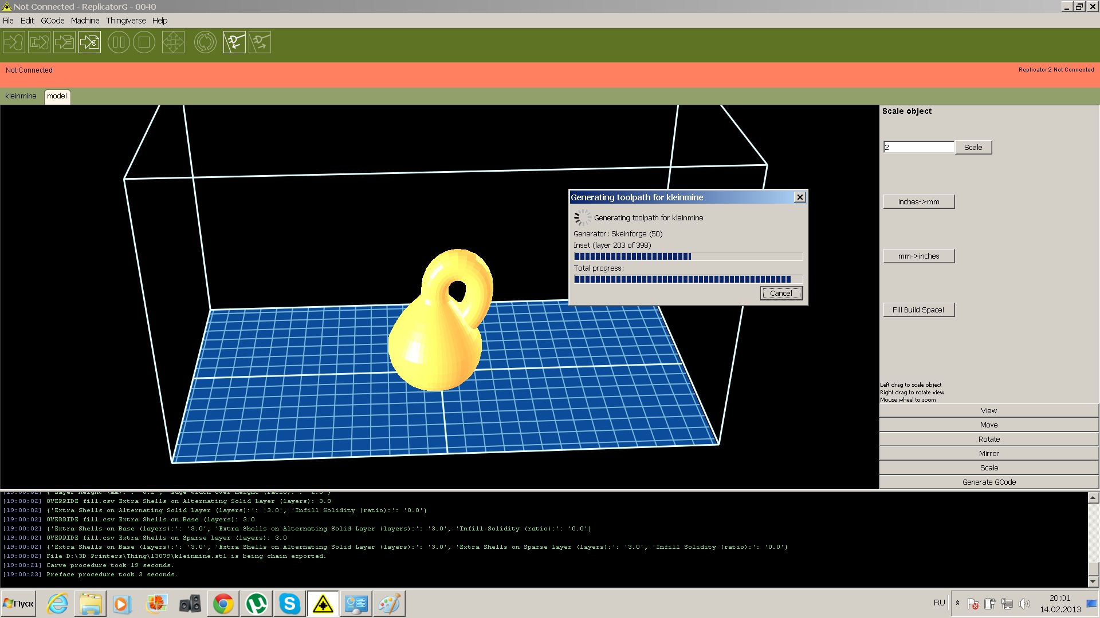Click the mm->inches button
This screenshot has width=1100, height=618.
(919, 256)
